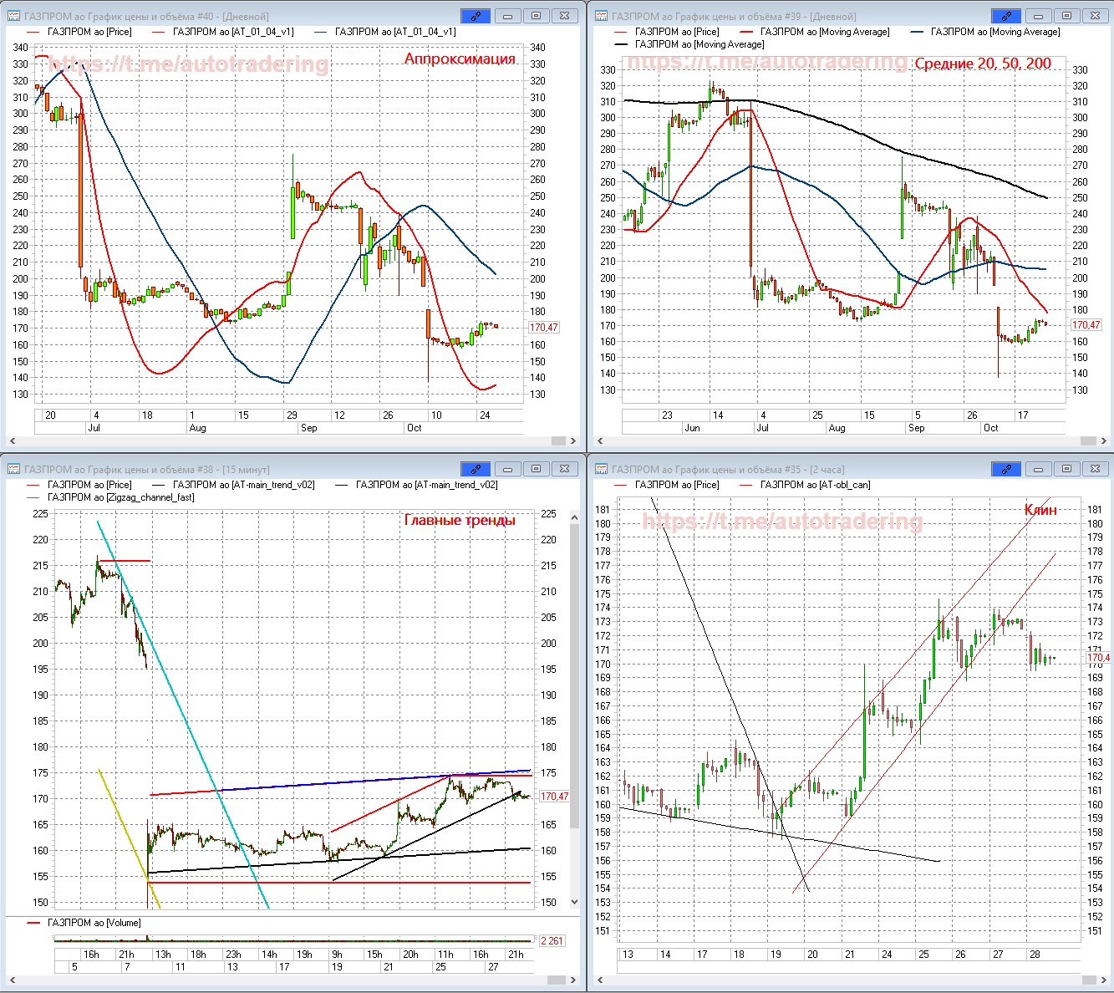Open the window menu icon of chart #40

13,16
